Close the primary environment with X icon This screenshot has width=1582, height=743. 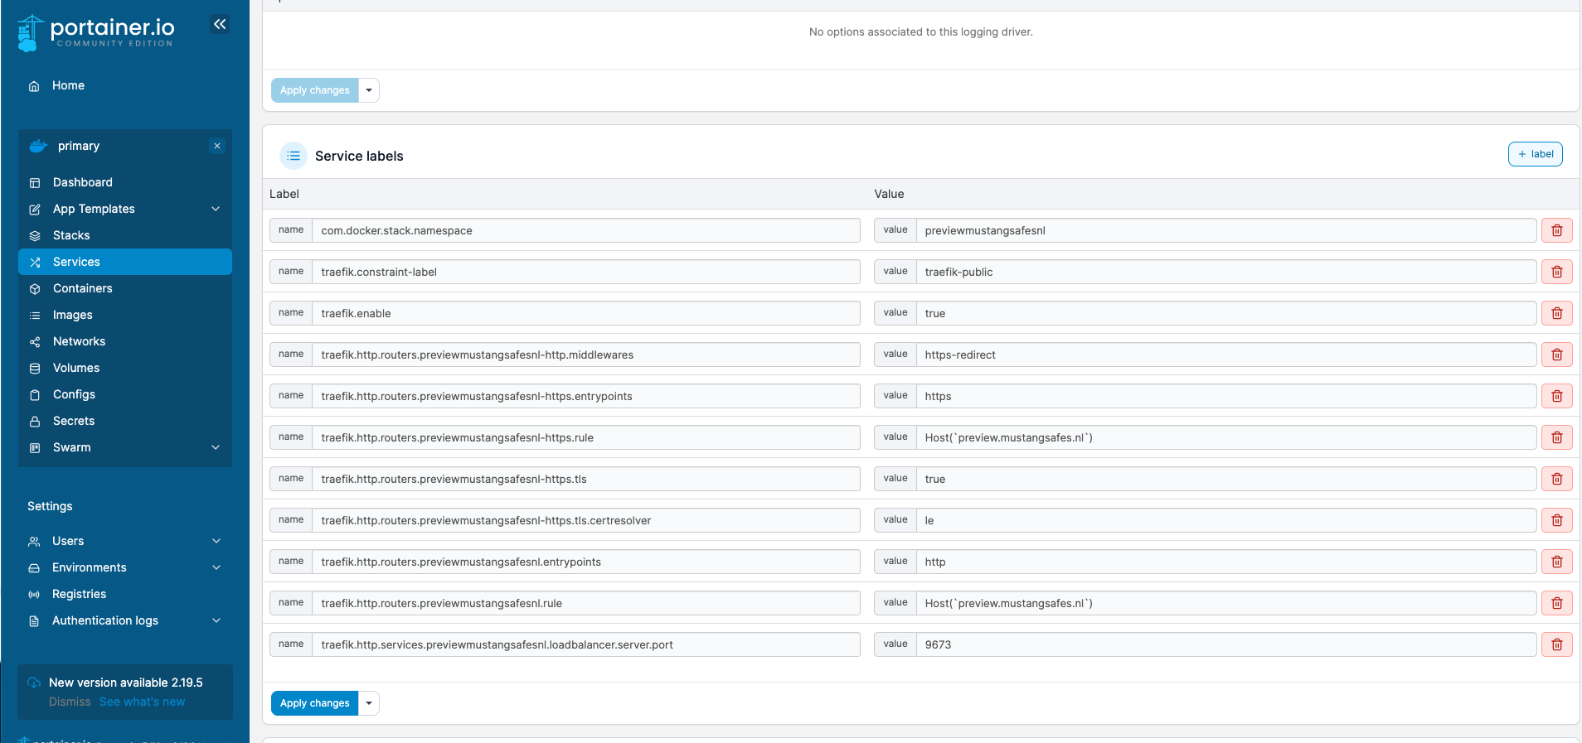pos(217,146)
